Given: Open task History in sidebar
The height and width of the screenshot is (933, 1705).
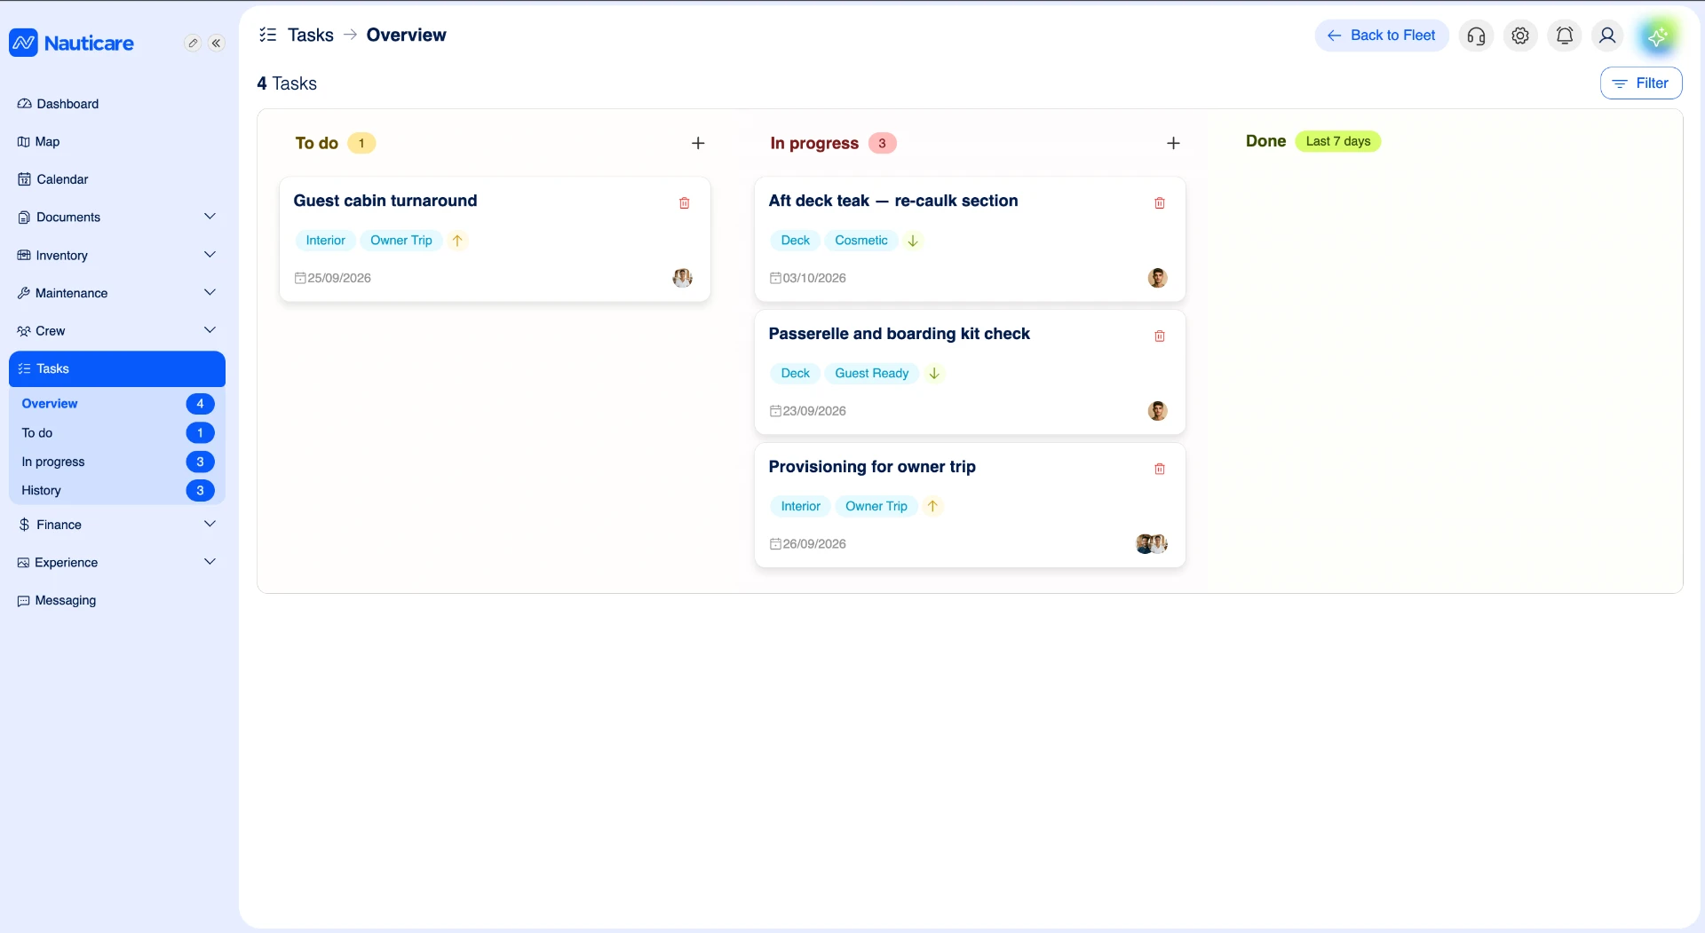Looking at the screenshot, I should point(116,491).
